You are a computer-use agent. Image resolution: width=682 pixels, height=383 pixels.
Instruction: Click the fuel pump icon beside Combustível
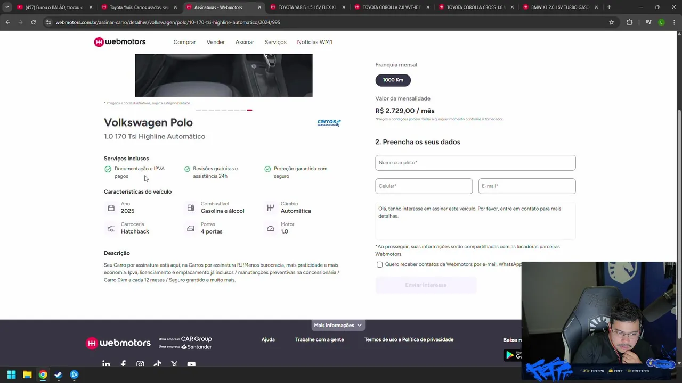tap(191, 208)
